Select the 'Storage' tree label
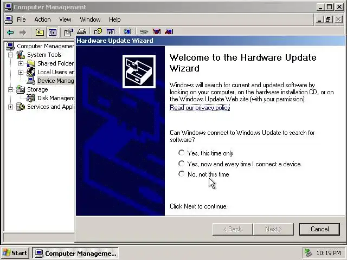This screenshot has height=260, width=347. 37,89
